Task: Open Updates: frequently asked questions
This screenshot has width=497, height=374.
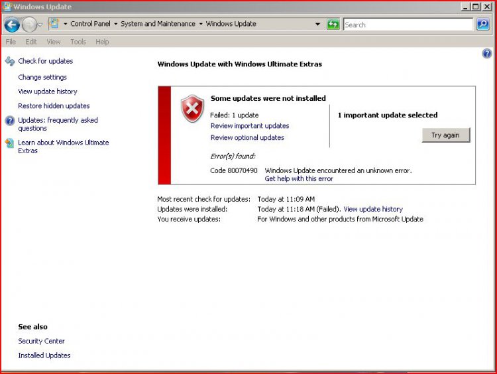Action: [58, 124]
